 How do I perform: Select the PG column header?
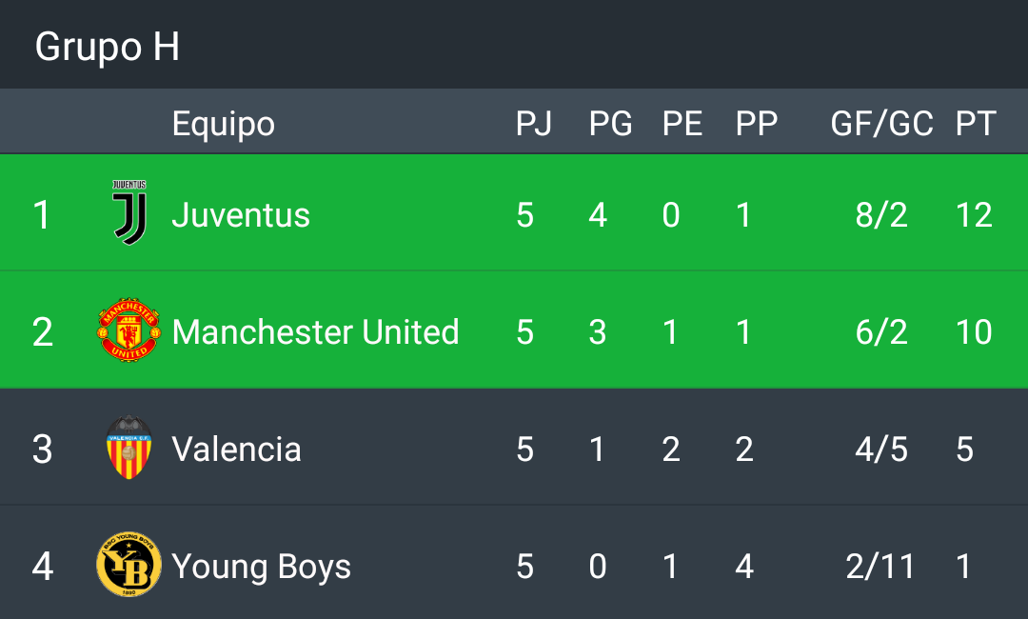610,124
